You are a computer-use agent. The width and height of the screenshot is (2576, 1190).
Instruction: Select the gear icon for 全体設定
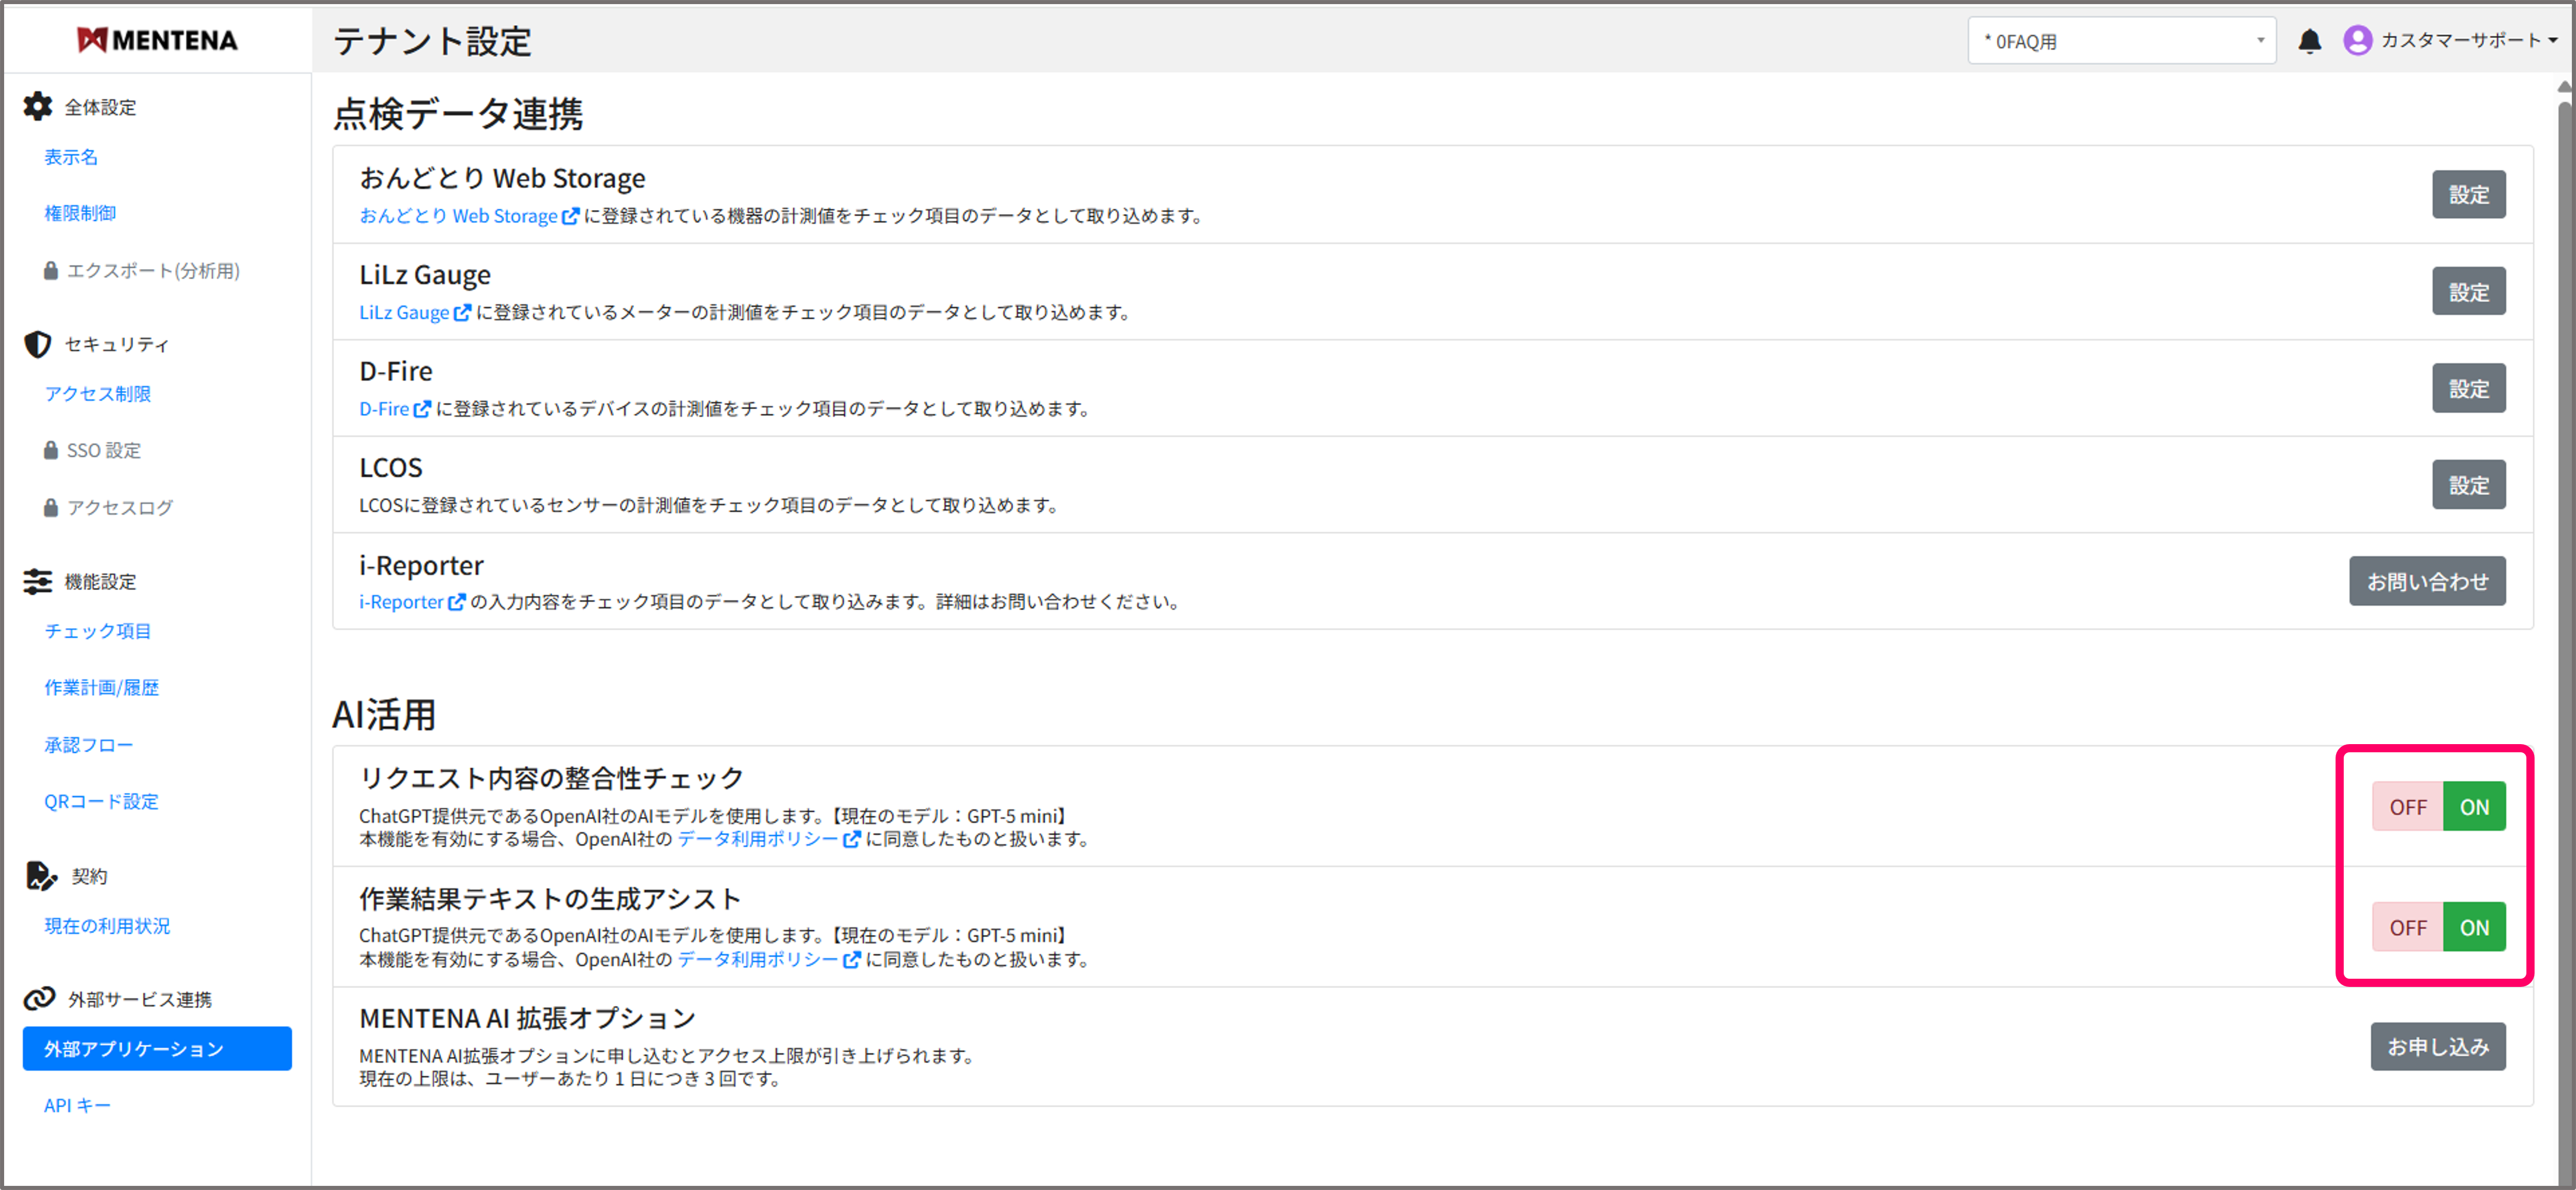tap(37, 106)
